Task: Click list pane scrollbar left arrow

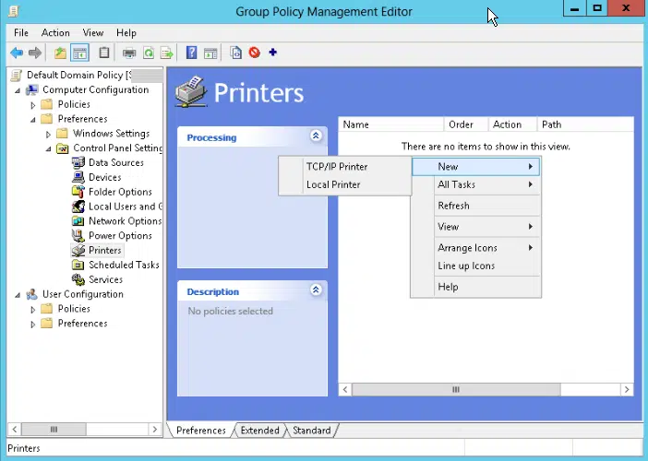Action: point(345,389)
